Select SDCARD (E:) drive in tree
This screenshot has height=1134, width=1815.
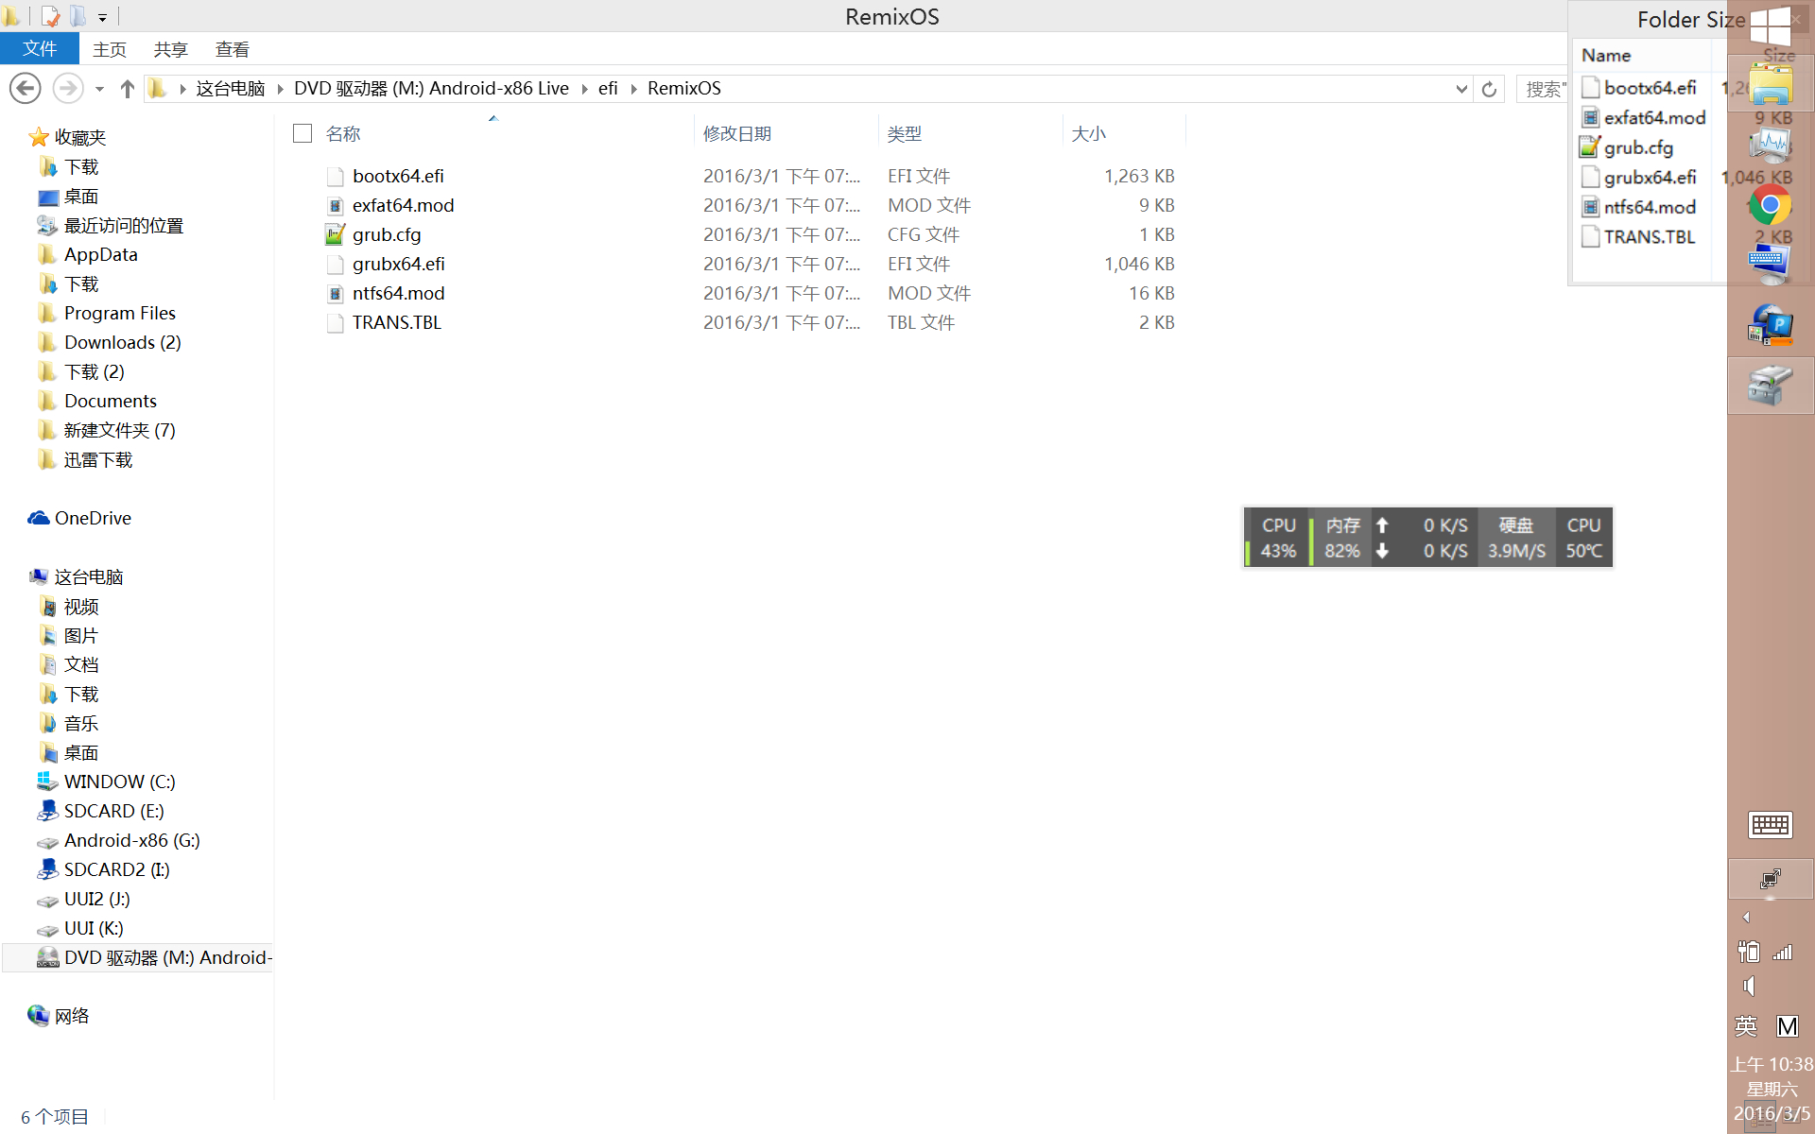[113, 811]
